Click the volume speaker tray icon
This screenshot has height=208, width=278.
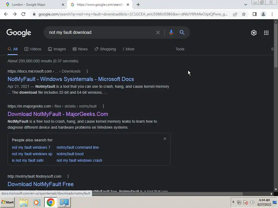[252, 202]
